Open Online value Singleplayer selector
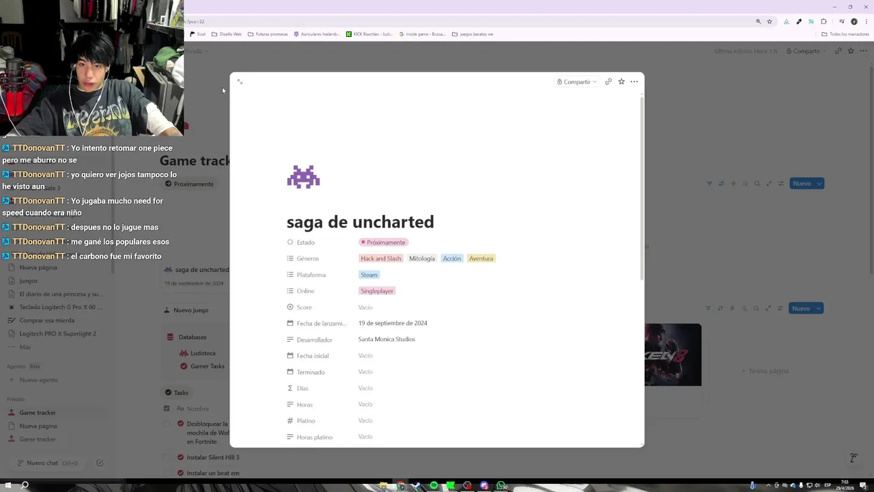The height and width of the screenshot is (492, 874). (377, 291)
